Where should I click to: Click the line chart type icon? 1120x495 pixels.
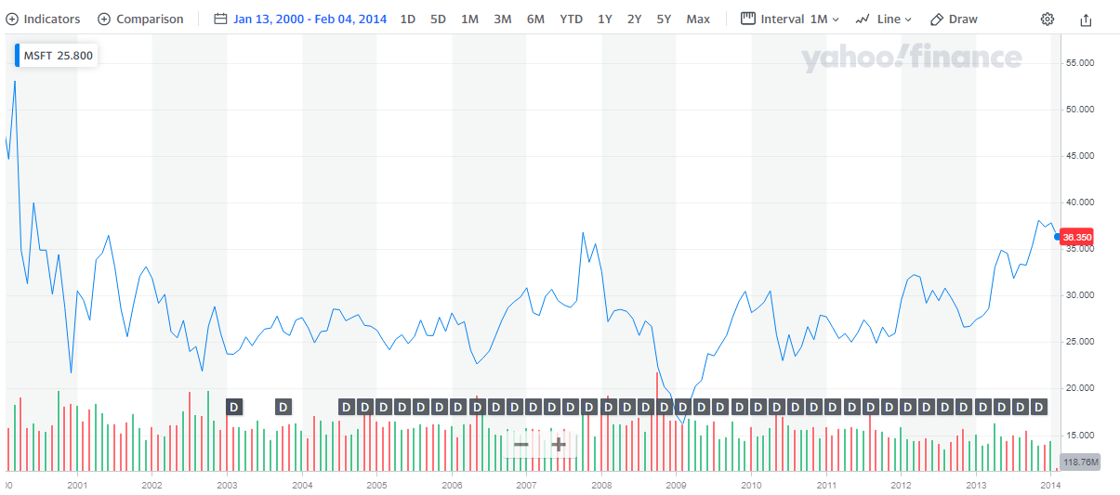click(x=863, y=19)
